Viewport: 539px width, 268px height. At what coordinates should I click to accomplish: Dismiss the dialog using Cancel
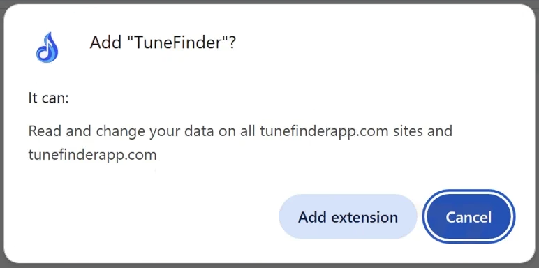click(468, 217)
